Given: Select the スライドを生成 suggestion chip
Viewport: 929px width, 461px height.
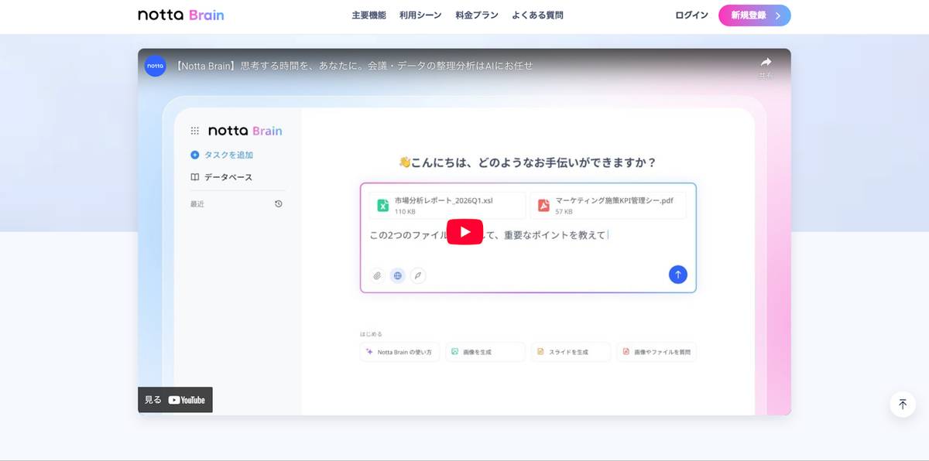Looking at the screenshot, I should coord(571,352).
